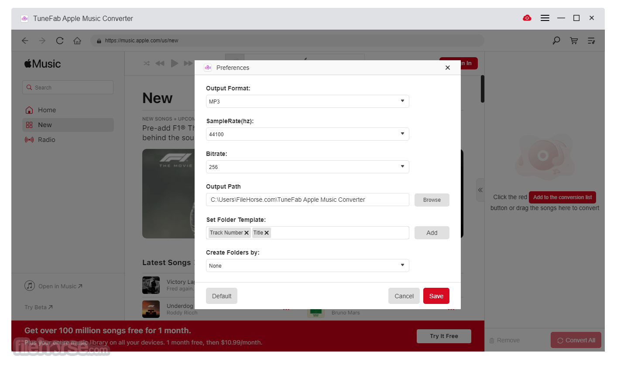Image resolution: width=624 pixels, height=369 pixels.
Task: Reset preferences with the Default button
Action: click(222, 296)
